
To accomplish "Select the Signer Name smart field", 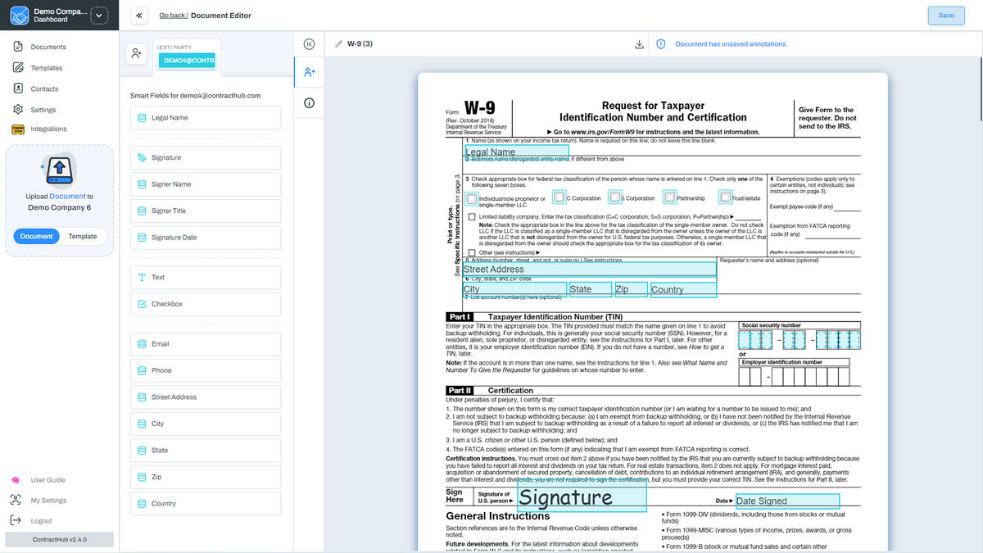I will [206, 184].
